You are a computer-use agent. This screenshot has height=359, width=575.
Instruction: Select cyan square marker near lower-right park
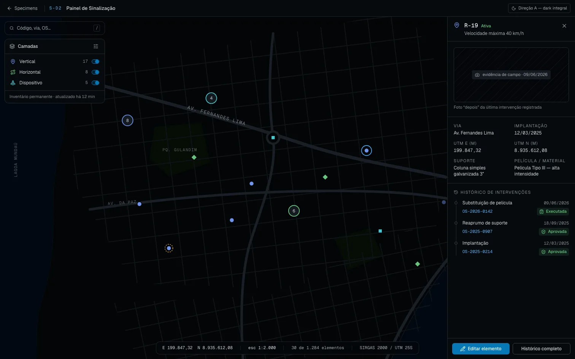[380, 231]
